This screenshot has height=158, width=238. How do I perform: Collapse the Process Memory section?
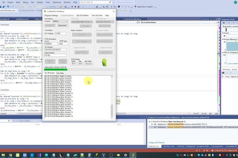point(223,39)
